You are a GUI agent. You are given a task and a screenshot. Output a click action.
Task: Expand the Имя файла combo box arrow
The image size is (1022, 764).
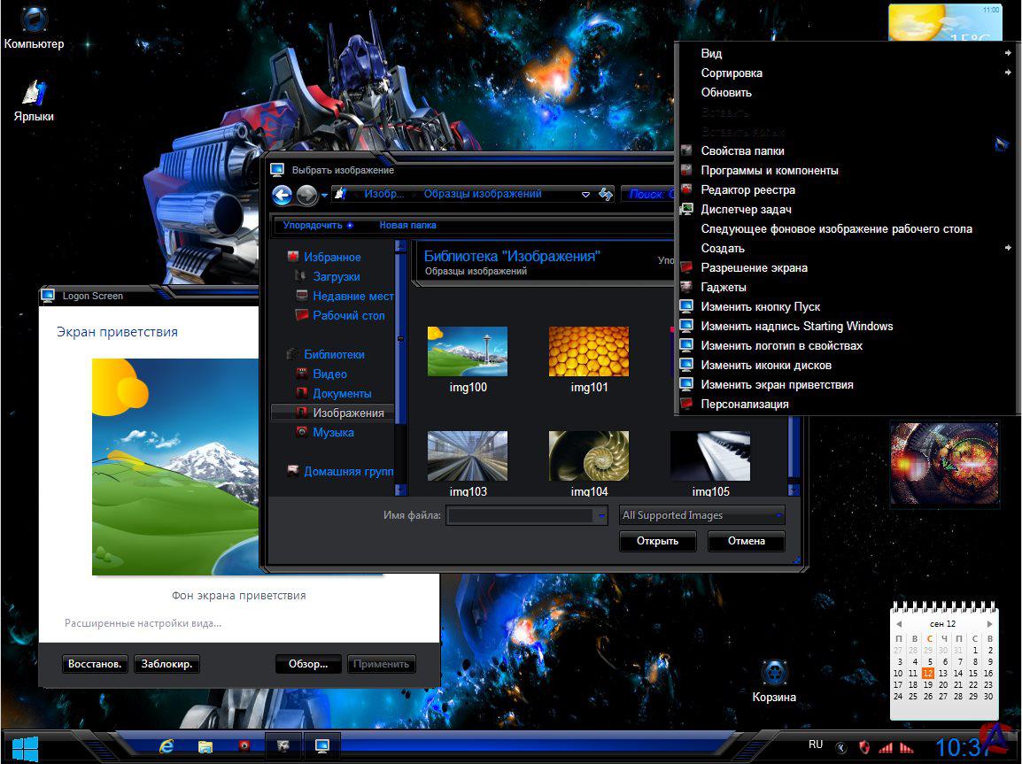coord(601,515)
